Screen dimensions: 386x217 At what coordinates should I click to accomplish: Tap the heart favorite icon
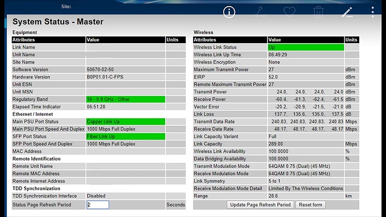pos(289,12)
